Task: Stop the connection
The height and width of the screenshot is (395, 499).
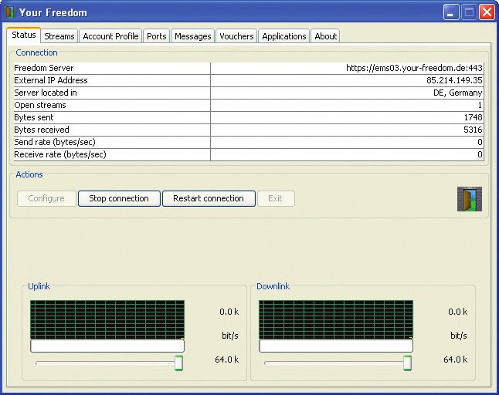Action: coord(119,198)
